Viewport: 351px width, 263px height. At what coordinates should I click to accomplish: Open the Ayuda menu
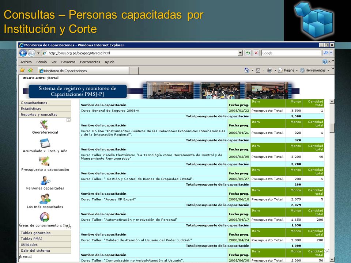109,62
